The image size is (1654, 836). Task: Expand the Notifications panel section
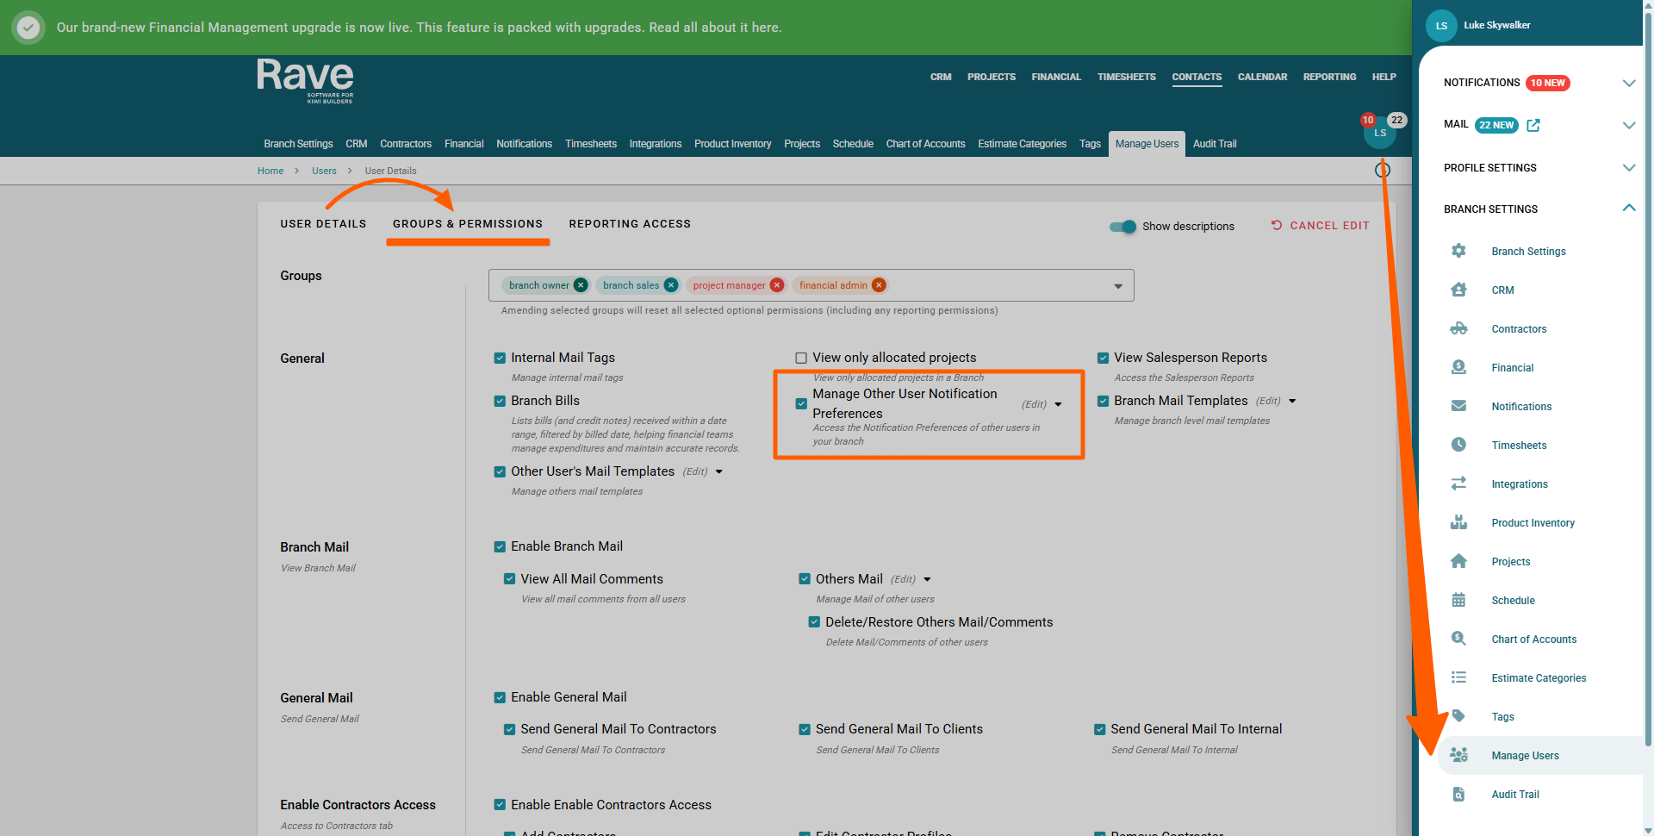click(1629, 83)
